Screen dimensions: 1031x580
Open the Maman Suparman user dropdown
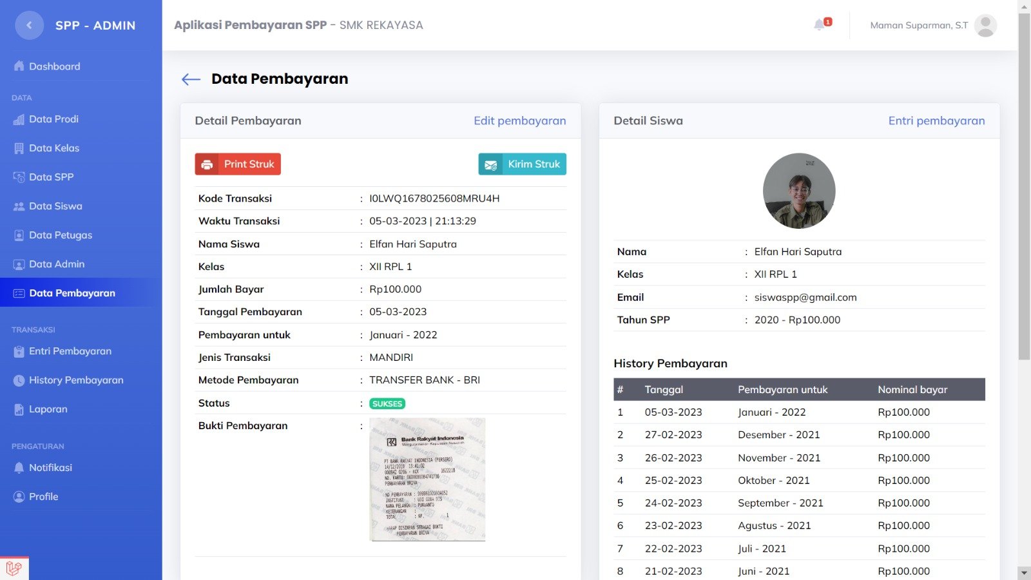click(919, 25)
